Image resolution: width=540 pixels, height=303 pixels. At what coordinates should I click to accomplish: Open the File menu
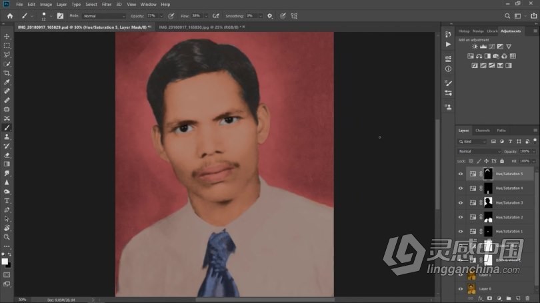click(x=19, y=5)
